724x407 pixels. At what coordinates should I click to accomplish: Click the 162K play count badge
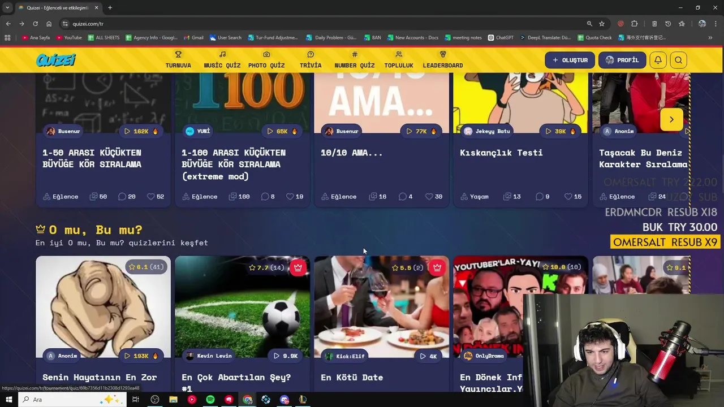141,131
